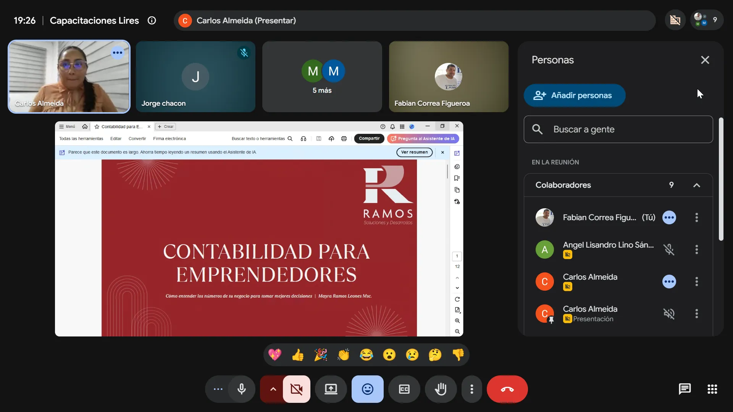Viewport: 733px width, 412px height.
Task: Click Carlos Almeida video tile
Action: point(69,77)
